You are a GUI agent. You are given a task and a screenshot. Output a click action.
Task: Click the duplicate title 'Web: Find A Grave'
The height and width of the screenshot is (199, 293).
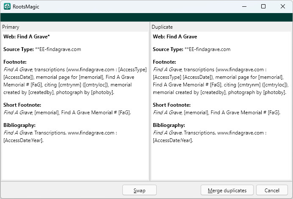click(x=175, y=37)
